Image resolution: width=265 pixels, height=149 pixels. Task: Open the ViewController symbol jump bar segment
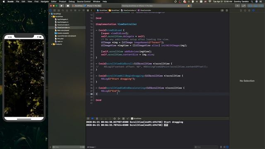(145, 10)
